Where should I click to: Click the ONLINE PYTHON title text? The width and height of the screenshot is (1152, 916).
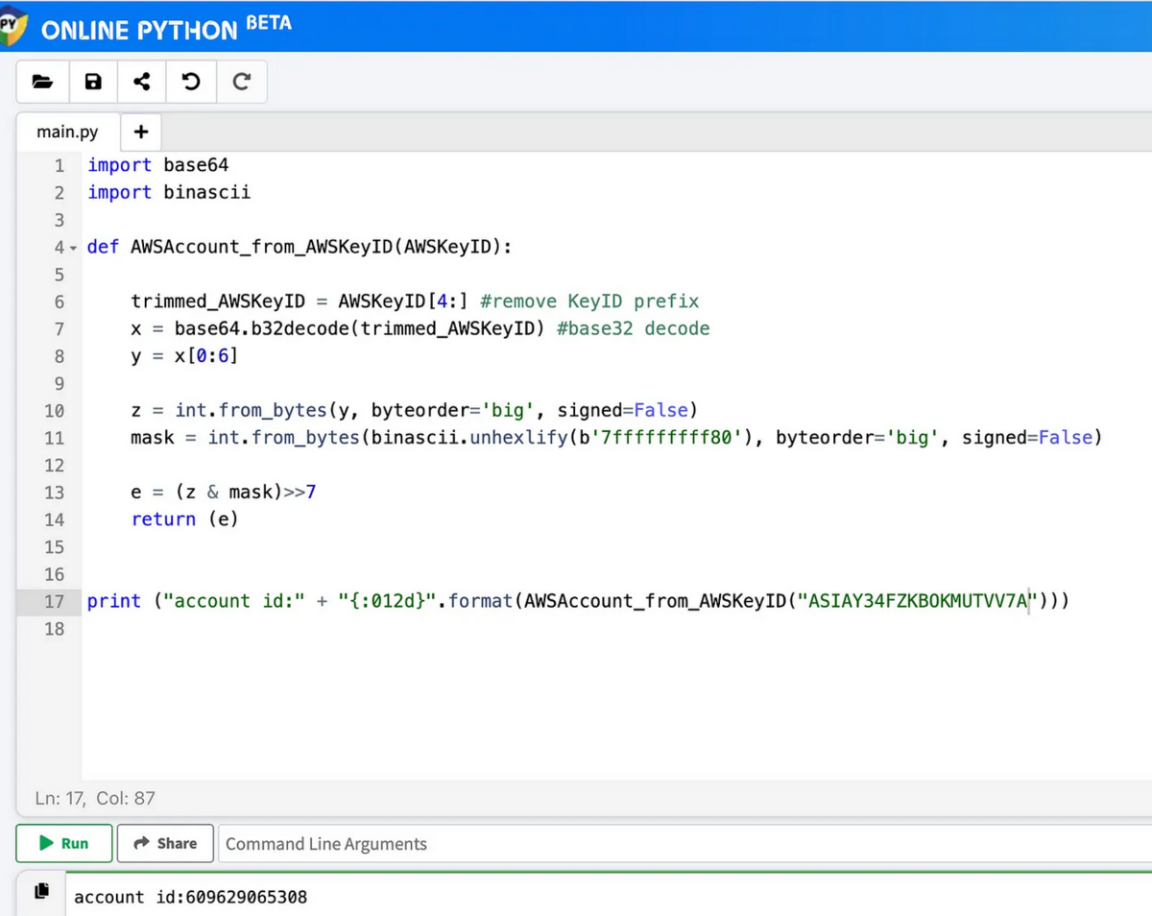pyautogui.click(x=139, y=30)
